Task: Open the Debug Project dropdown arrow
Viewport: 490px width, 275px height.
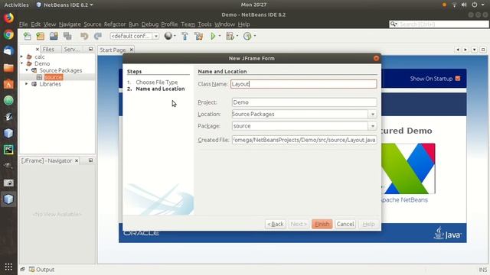Action: tap(237, 36)
